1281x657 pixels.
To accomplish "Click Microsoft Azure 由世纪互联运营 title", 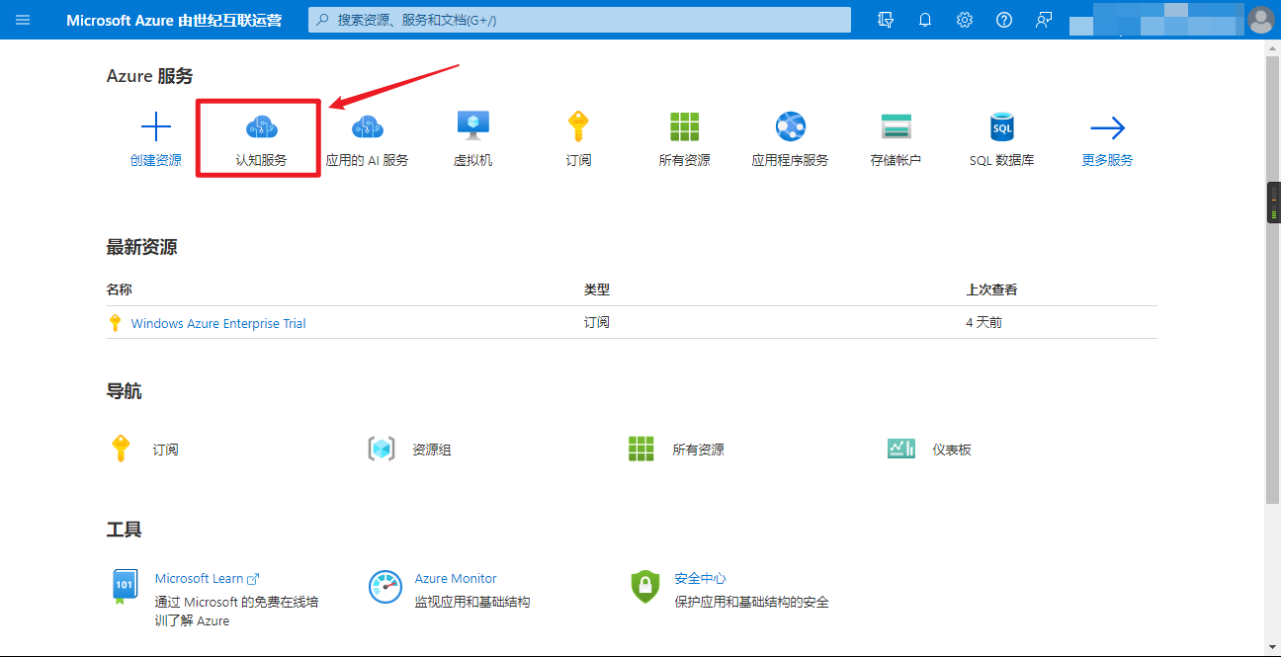I will pyautogui.click(x=174, y=20).
